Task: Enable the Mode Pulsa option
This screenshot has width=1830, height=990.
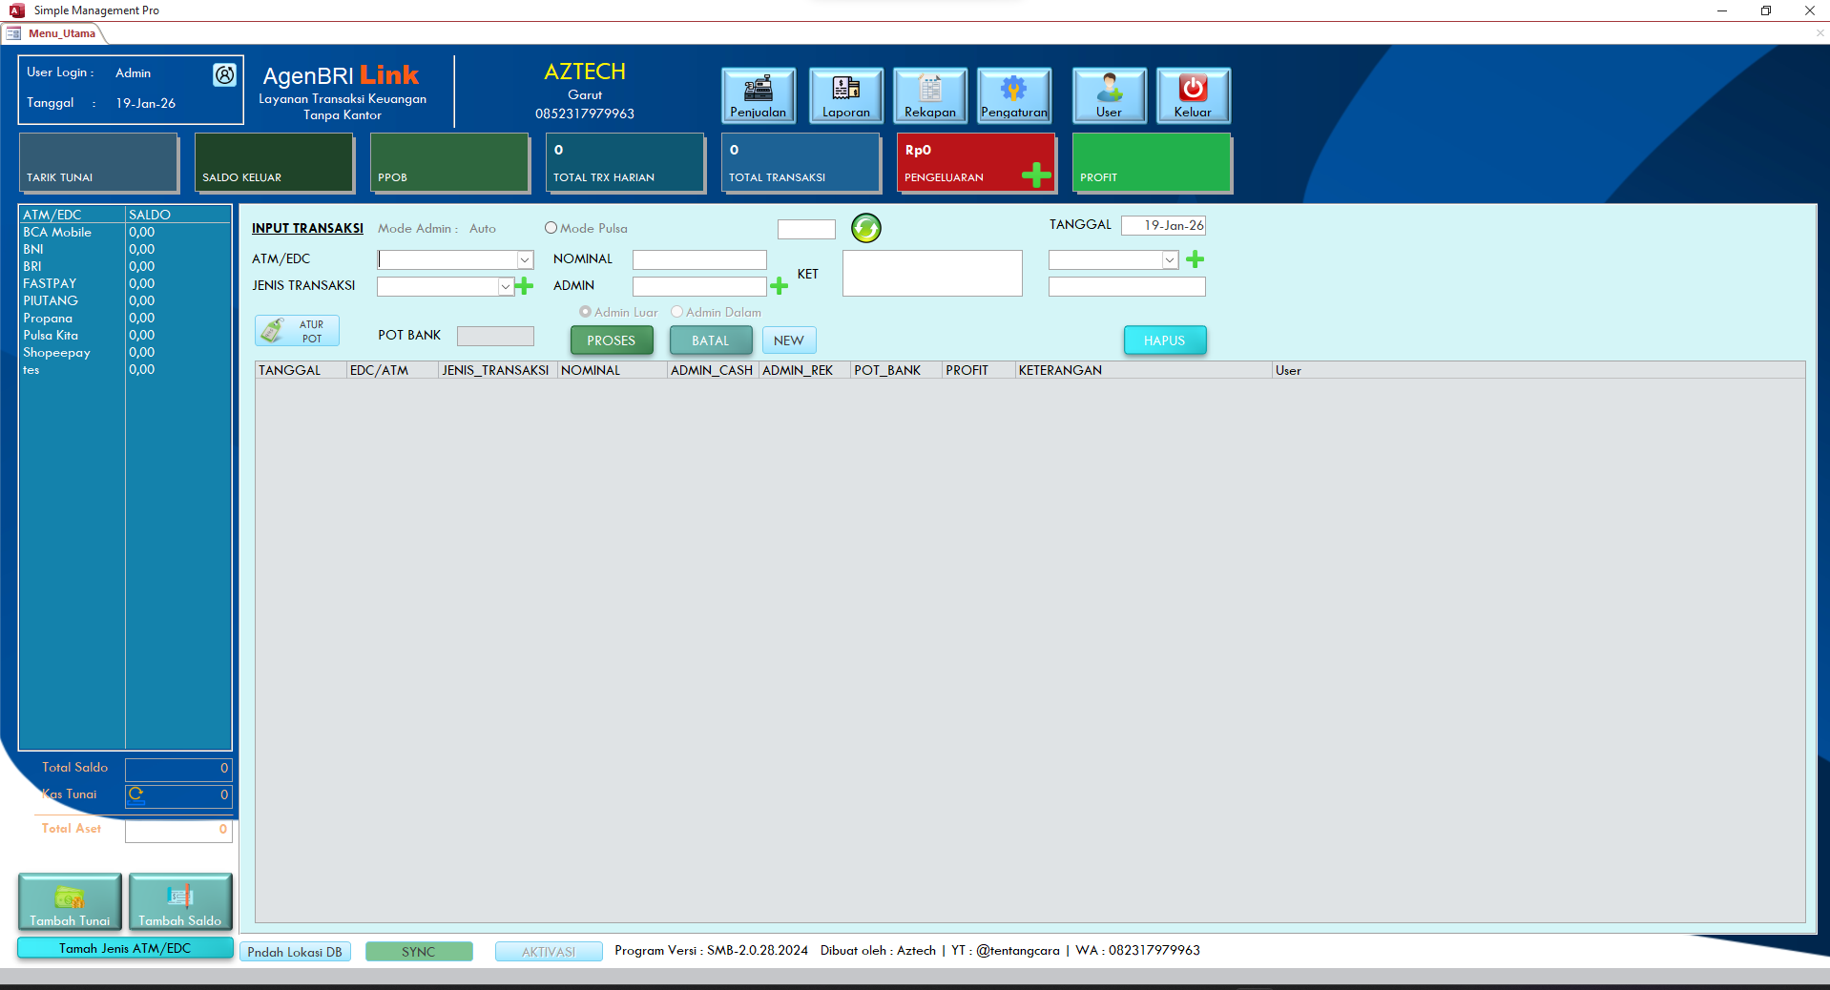Action: click(x=551, y=228)
